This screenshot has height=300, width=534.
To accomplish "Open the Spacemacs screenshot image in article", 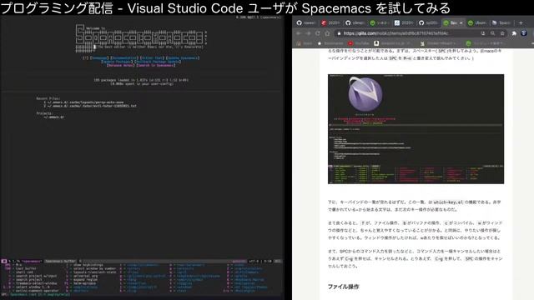I will [416, 129].
